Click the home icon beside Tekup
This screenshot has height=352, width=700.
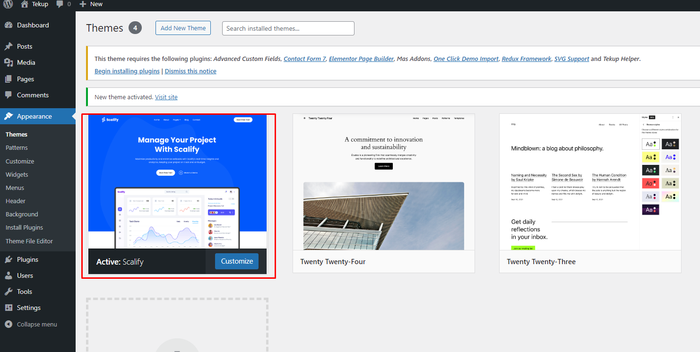coord(25,4)
